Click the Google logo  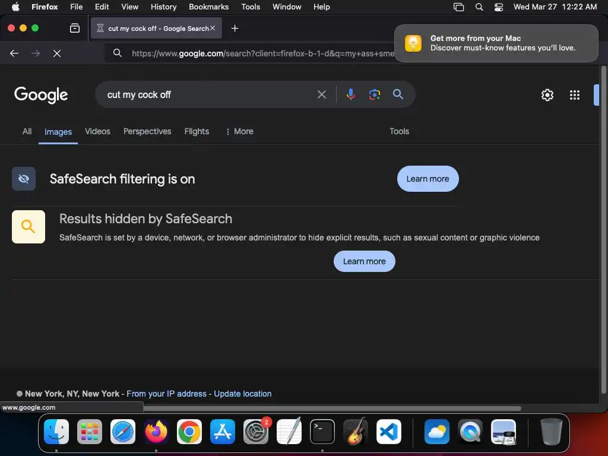41,94
